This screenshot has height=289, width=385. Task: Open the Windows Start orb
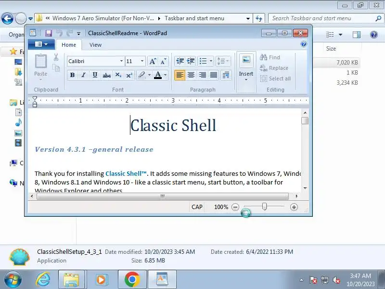(x=13, y=279)
